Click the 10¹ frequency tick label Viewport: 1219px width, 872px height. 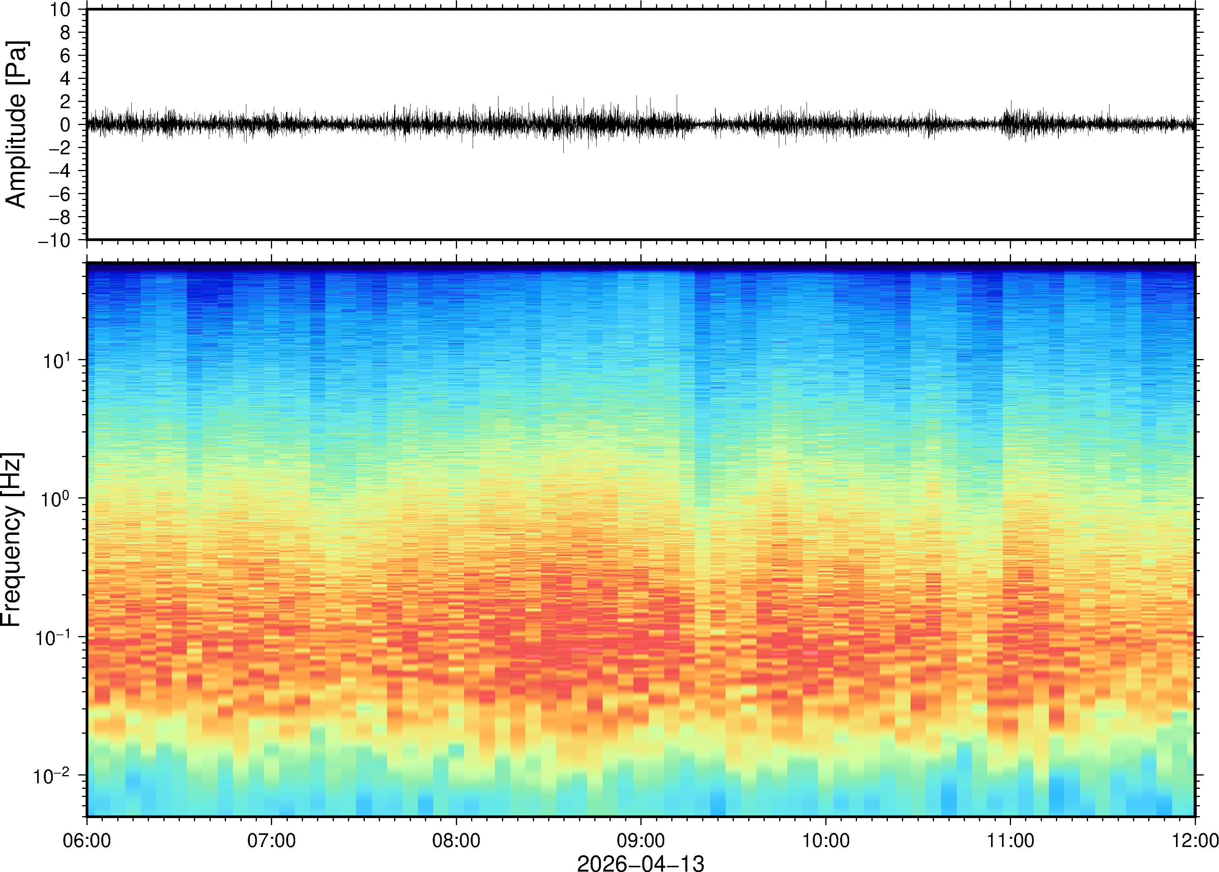point(56,360)
